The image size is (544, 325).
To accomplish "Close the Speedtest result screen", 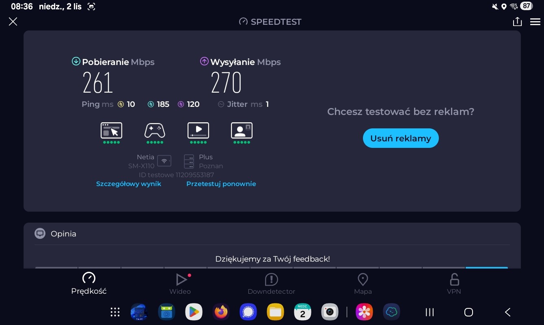I will pos(13,22).
